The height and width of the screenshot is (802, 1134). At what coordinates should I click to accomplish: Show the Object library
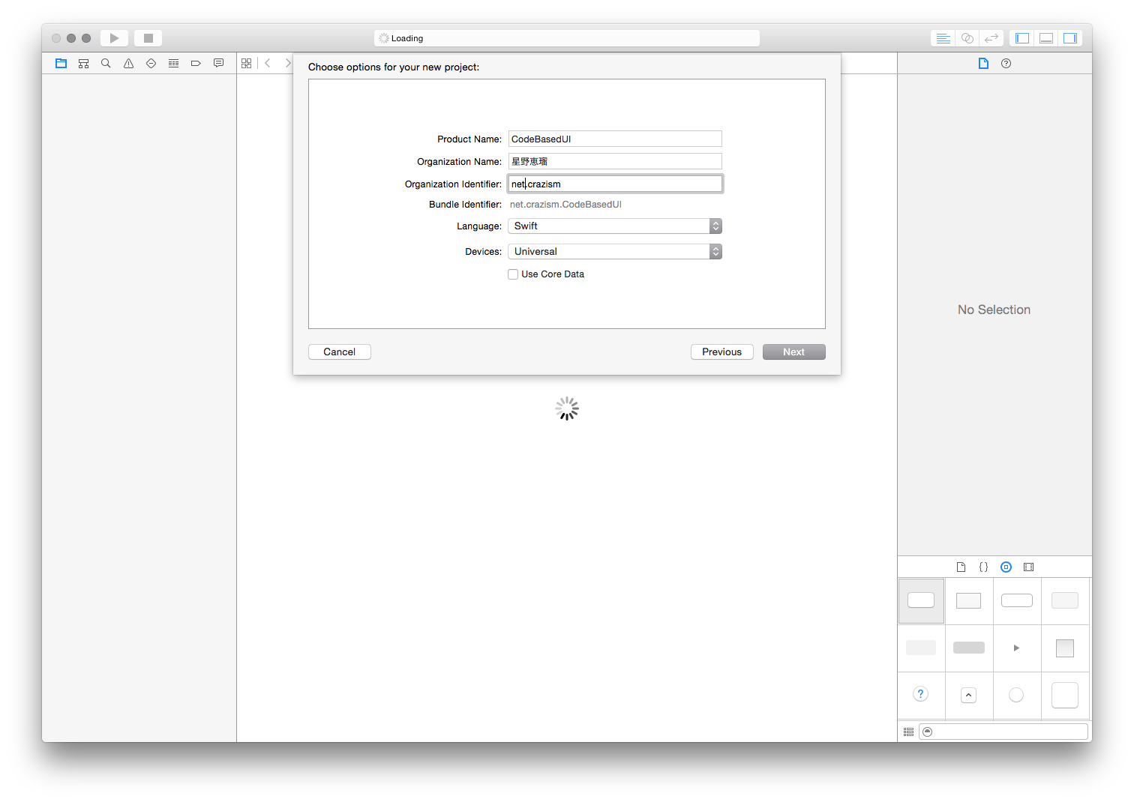(x=1006, y=567)
